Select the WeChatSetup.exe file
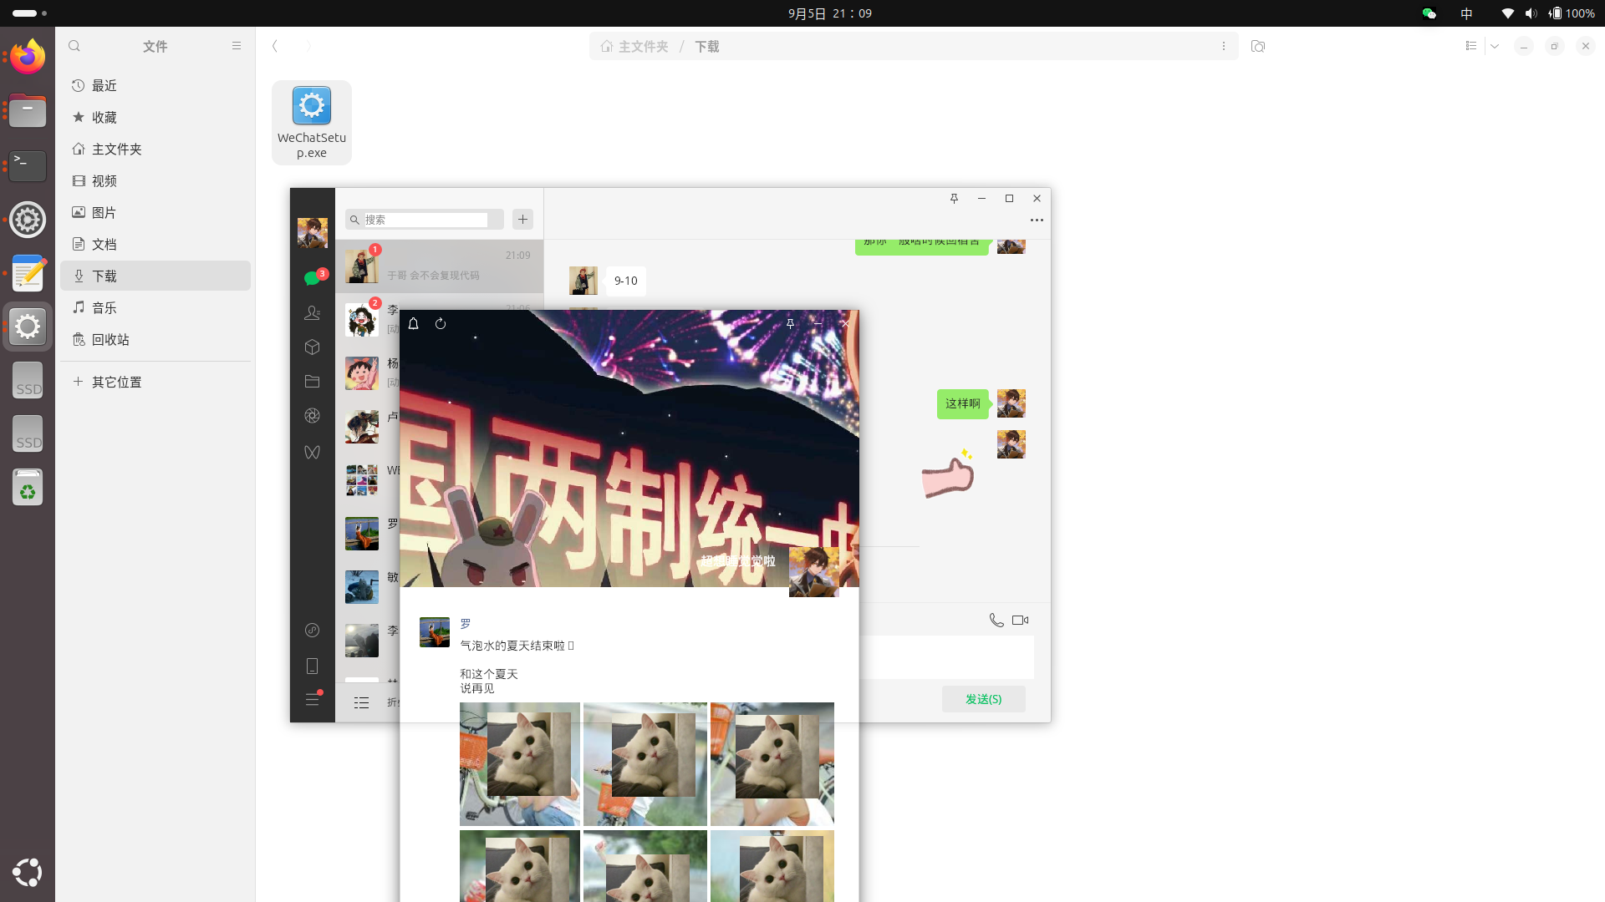The height and width of the screenshot is (902, 1605). (x=312, y=123)
